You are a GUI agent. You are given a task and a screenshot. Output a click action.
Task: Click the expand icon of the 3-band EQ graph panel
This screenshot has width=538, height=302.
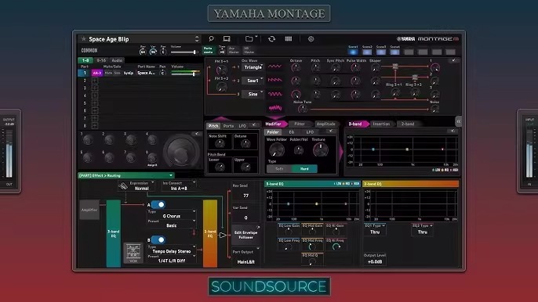tap(453, 131)
